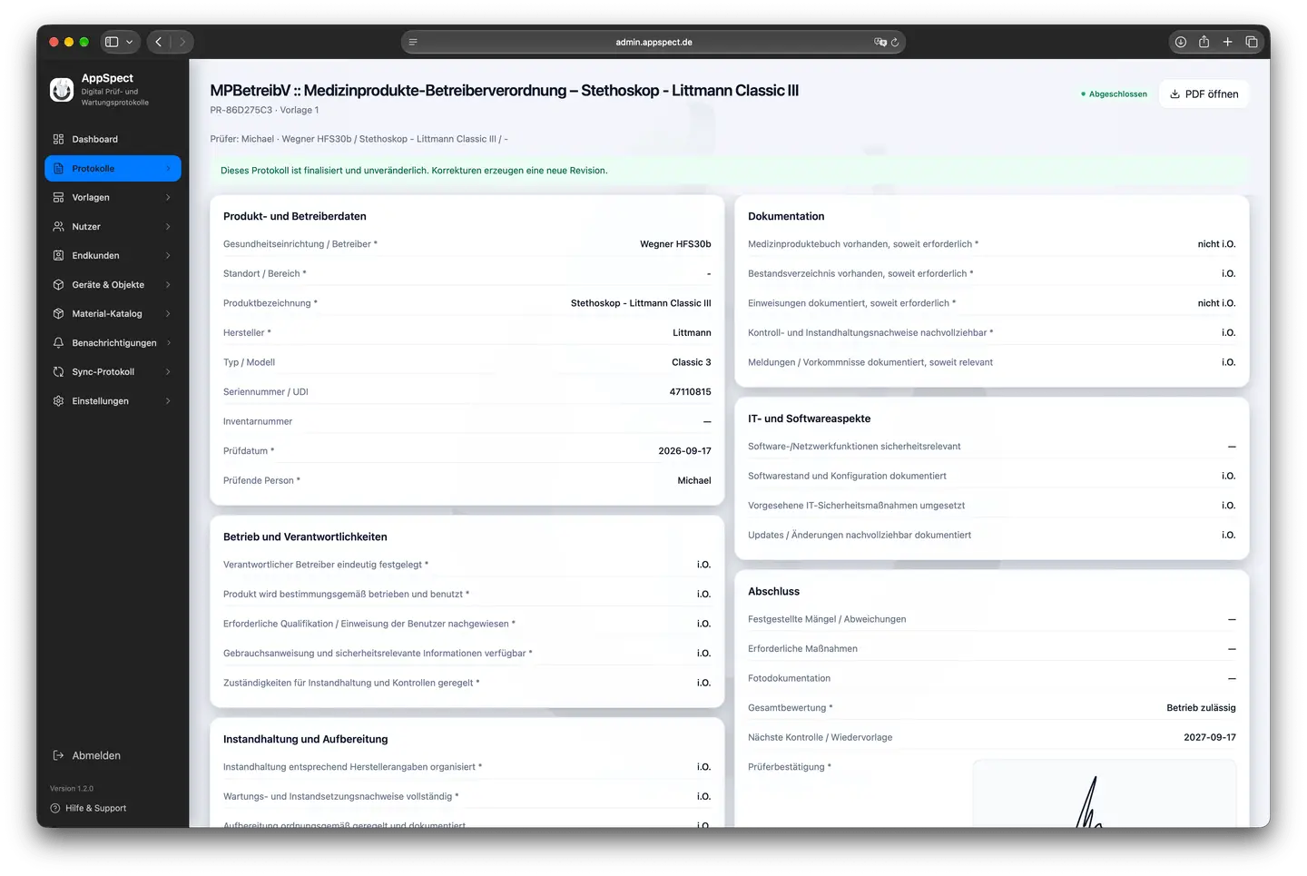Click the PDF öffnen button
Image resolution: width=1307 pixels, height=876 pixels.
tap(1204, 94)
